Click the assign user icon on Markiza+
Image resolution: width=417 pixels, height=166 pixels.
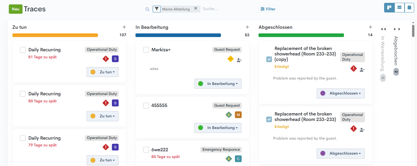tap(239, 60)
